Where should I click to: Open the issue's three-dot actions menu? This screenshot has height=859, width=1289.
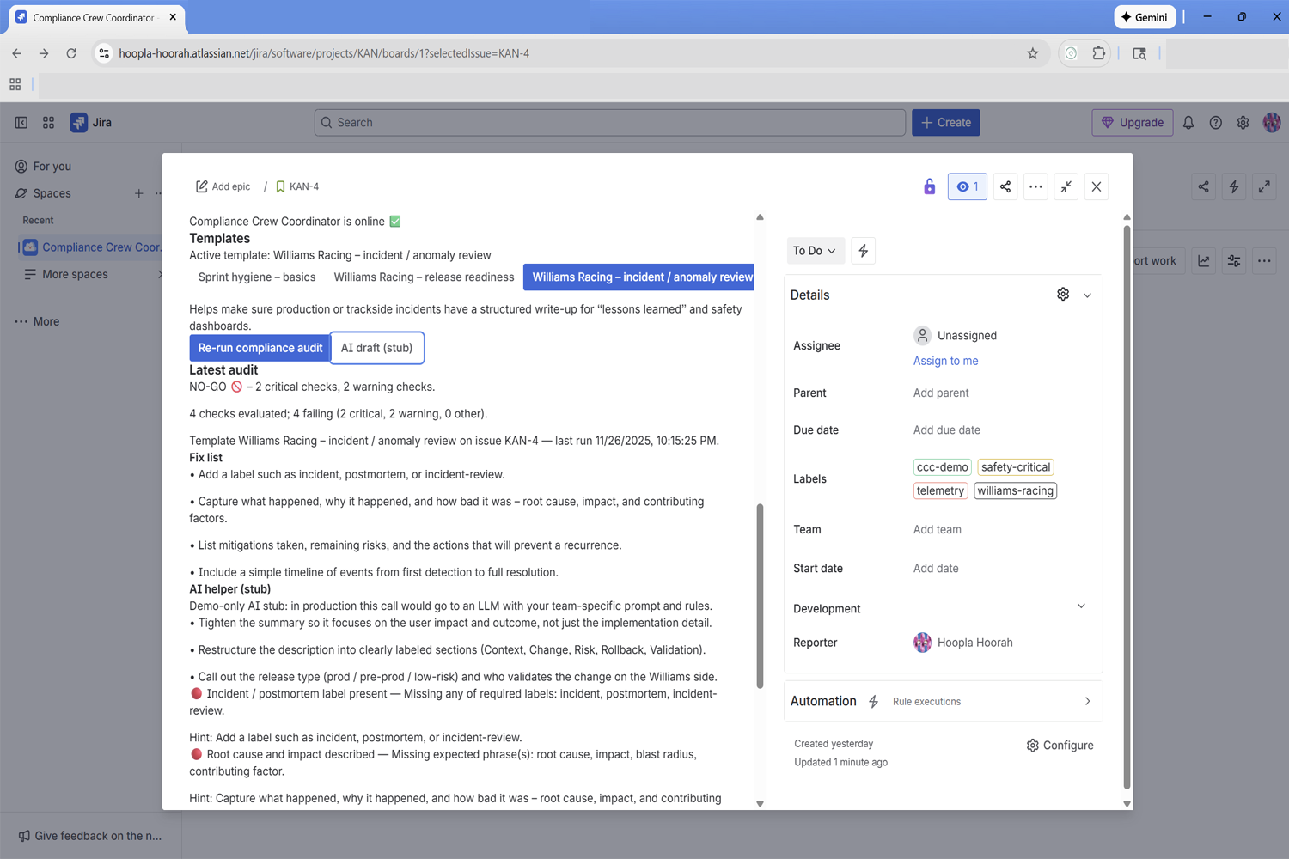tap(1036, 186)
